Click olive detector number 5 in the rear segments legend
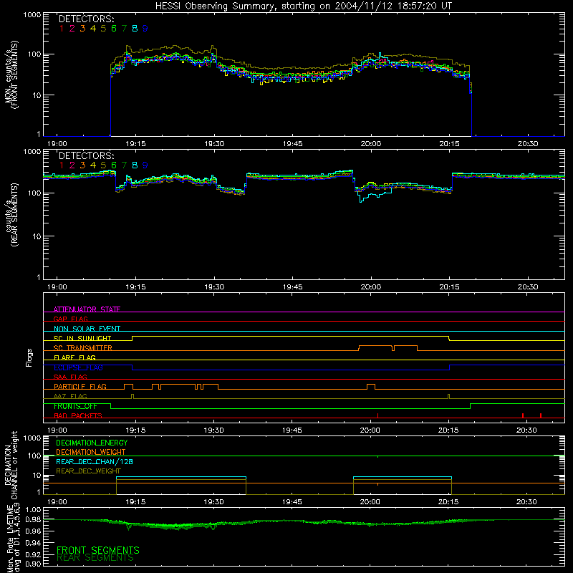The width and height of the screenshot is (573, 573). [x=103, y=165]
